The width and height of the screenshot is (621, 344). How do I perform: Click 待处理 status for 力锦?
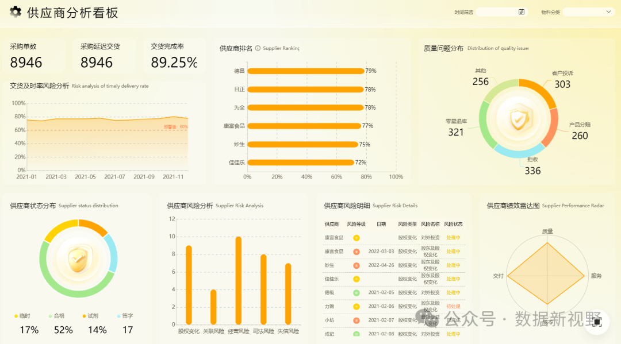(453, 307)
